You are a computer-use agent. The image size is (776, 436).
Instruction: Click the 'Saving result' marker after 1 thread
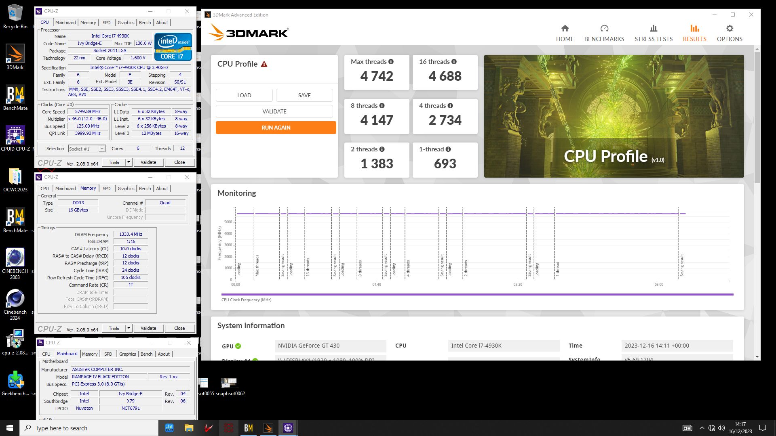[682, 265]
